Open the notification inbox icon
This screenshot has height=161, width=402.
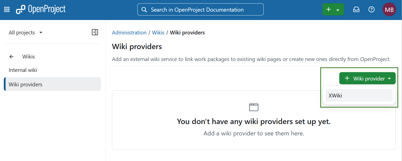356,9
